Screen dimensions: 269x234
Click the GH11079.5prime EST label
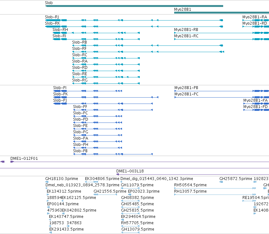point(137,185)
